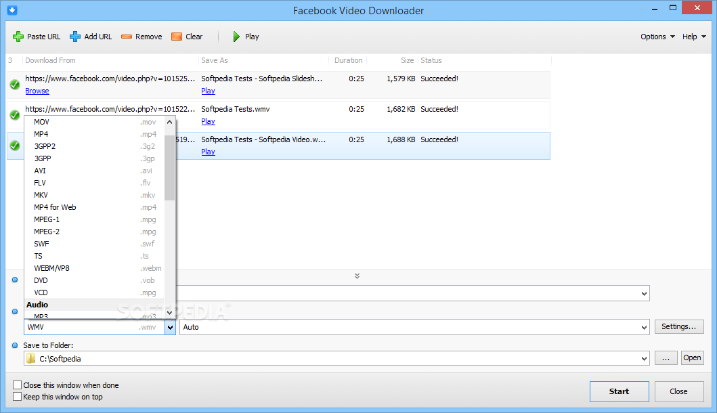Open the Help dropdown menu
This screenshot has width=717, height=413.
coord(694,37)
